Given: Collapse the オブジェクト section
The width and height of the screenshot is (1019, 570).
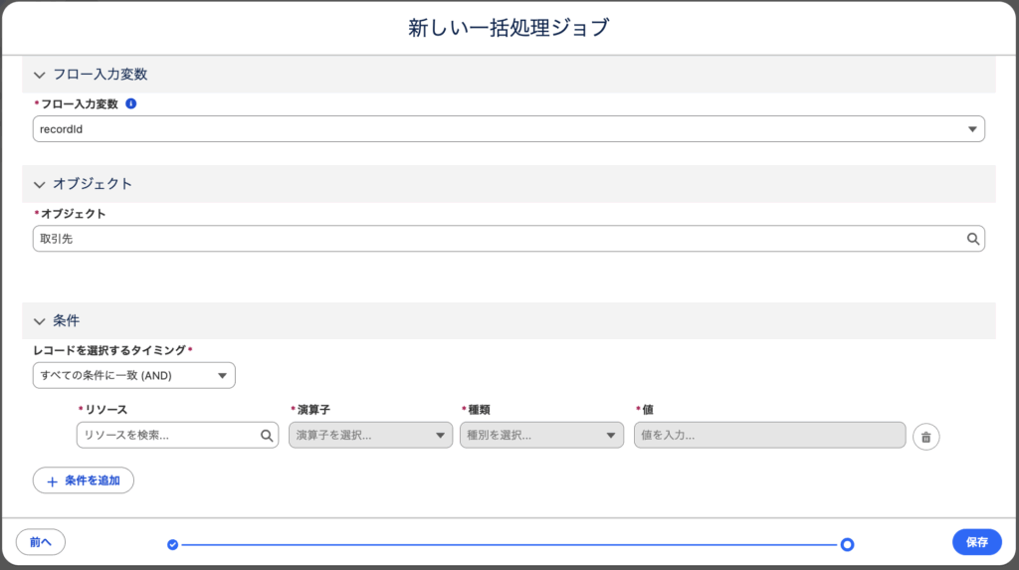Looking at the screenshot, I should (x=40, y=184).
